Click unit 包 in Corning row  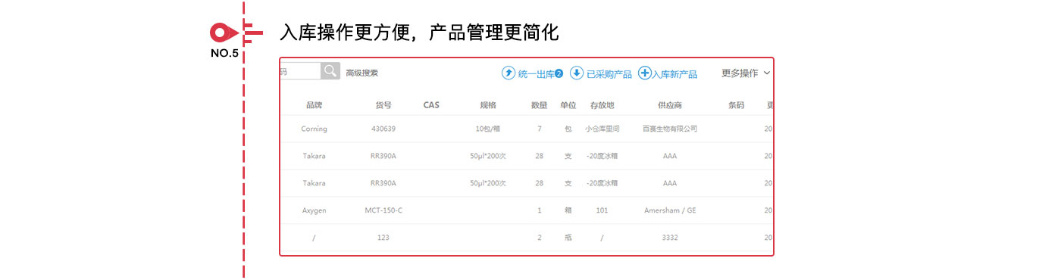coord(568,129)
